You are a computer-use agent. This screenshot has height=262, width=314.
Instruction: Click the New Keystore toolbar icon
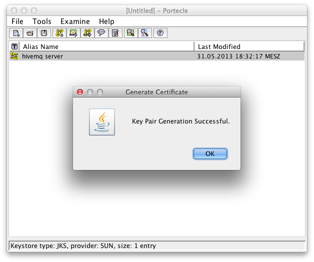[x=16, y=33]
